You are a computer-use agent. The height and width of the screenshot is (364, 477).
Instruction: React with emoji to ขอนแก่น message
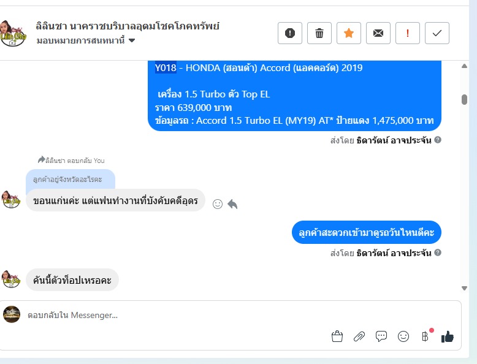(x=217, y=204)
